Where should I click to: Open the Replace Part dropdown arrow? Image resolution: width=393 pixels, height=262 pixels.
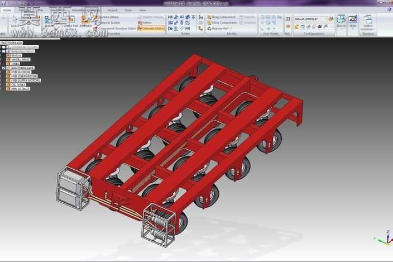pyautogui.click(x=231, y=28)
